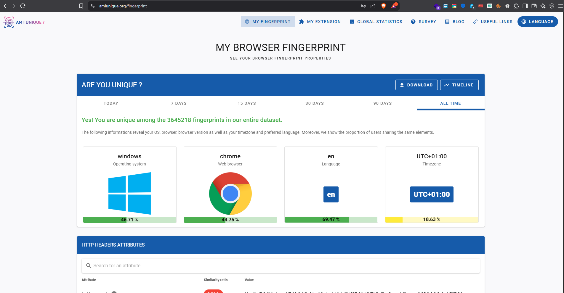View site information icon in address bar

click(x=93, y=6)
